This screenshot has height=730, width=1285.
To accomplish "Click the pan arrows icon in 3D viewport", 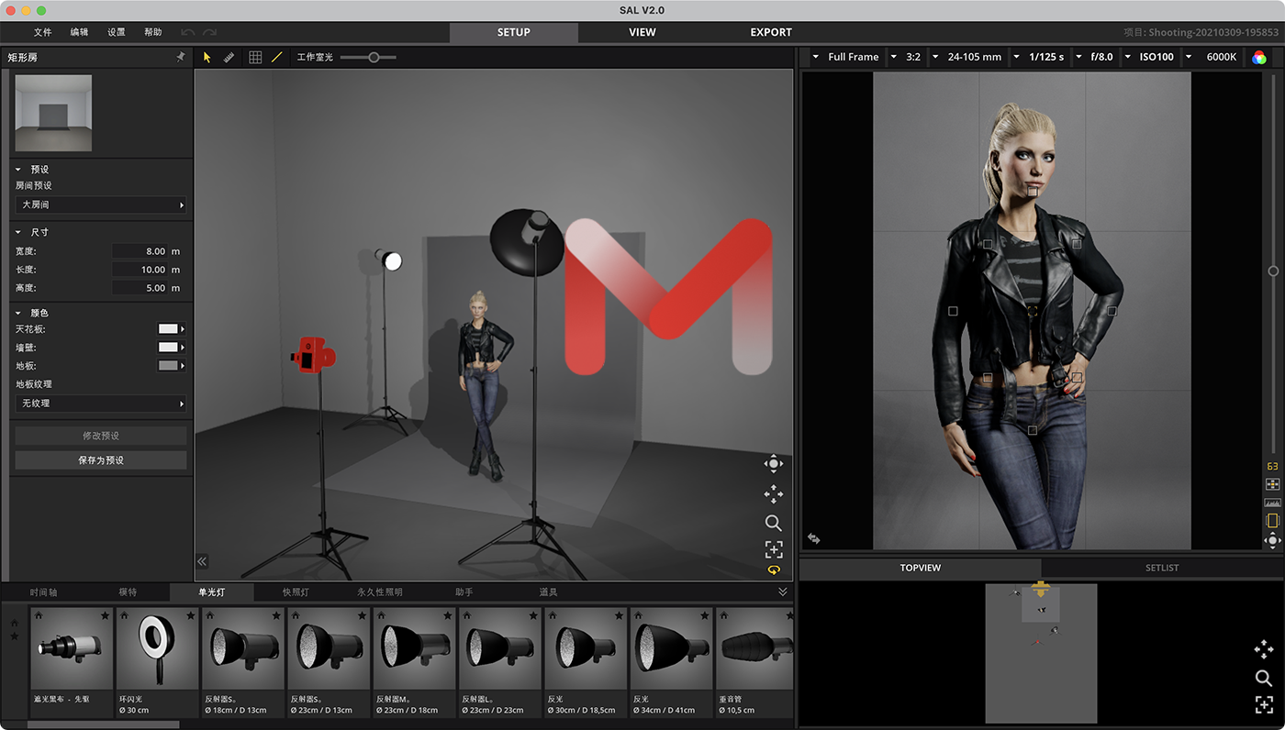I will tap(774, 494).
